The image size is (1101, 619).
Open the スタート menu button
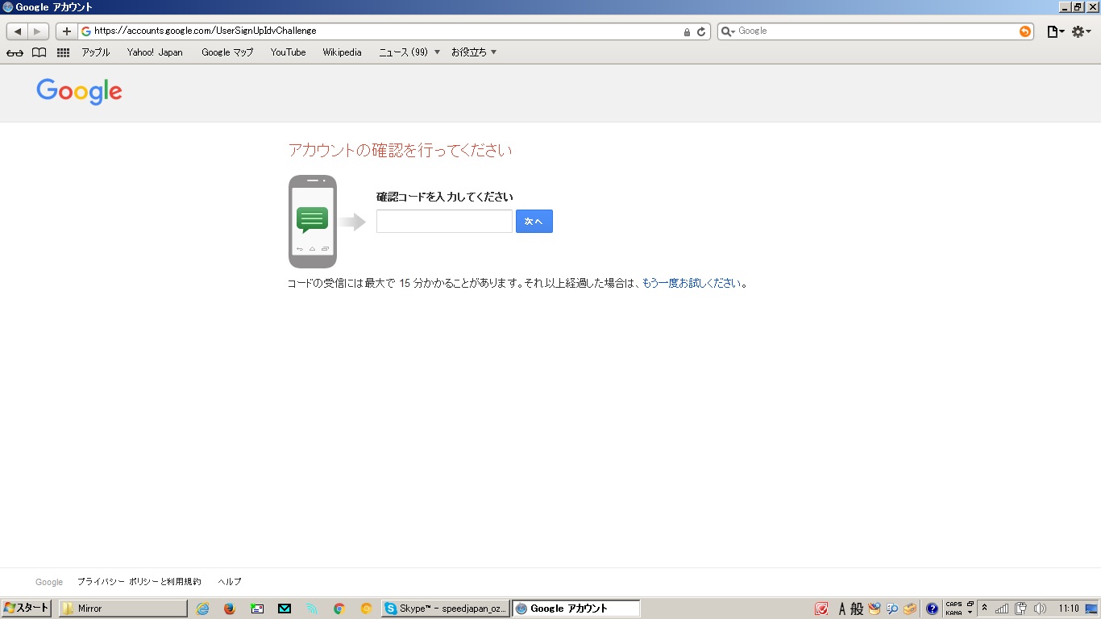coord(27,609)
